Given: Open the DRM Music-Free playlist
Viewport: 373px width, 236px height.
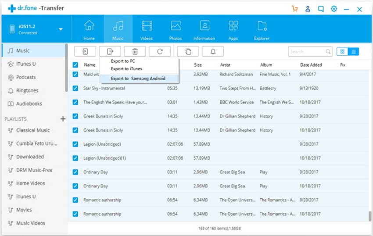Looking at the screenshot, I should pyautogui.click(x=33, y=170).
